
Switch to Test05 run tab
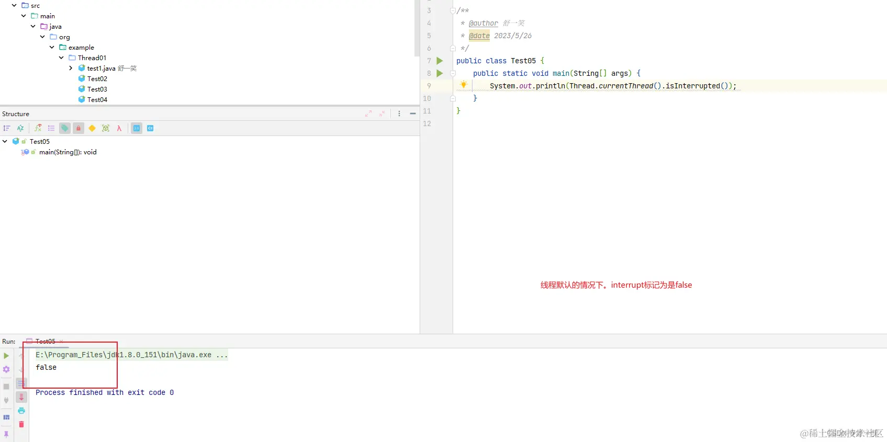coord(45,341)
